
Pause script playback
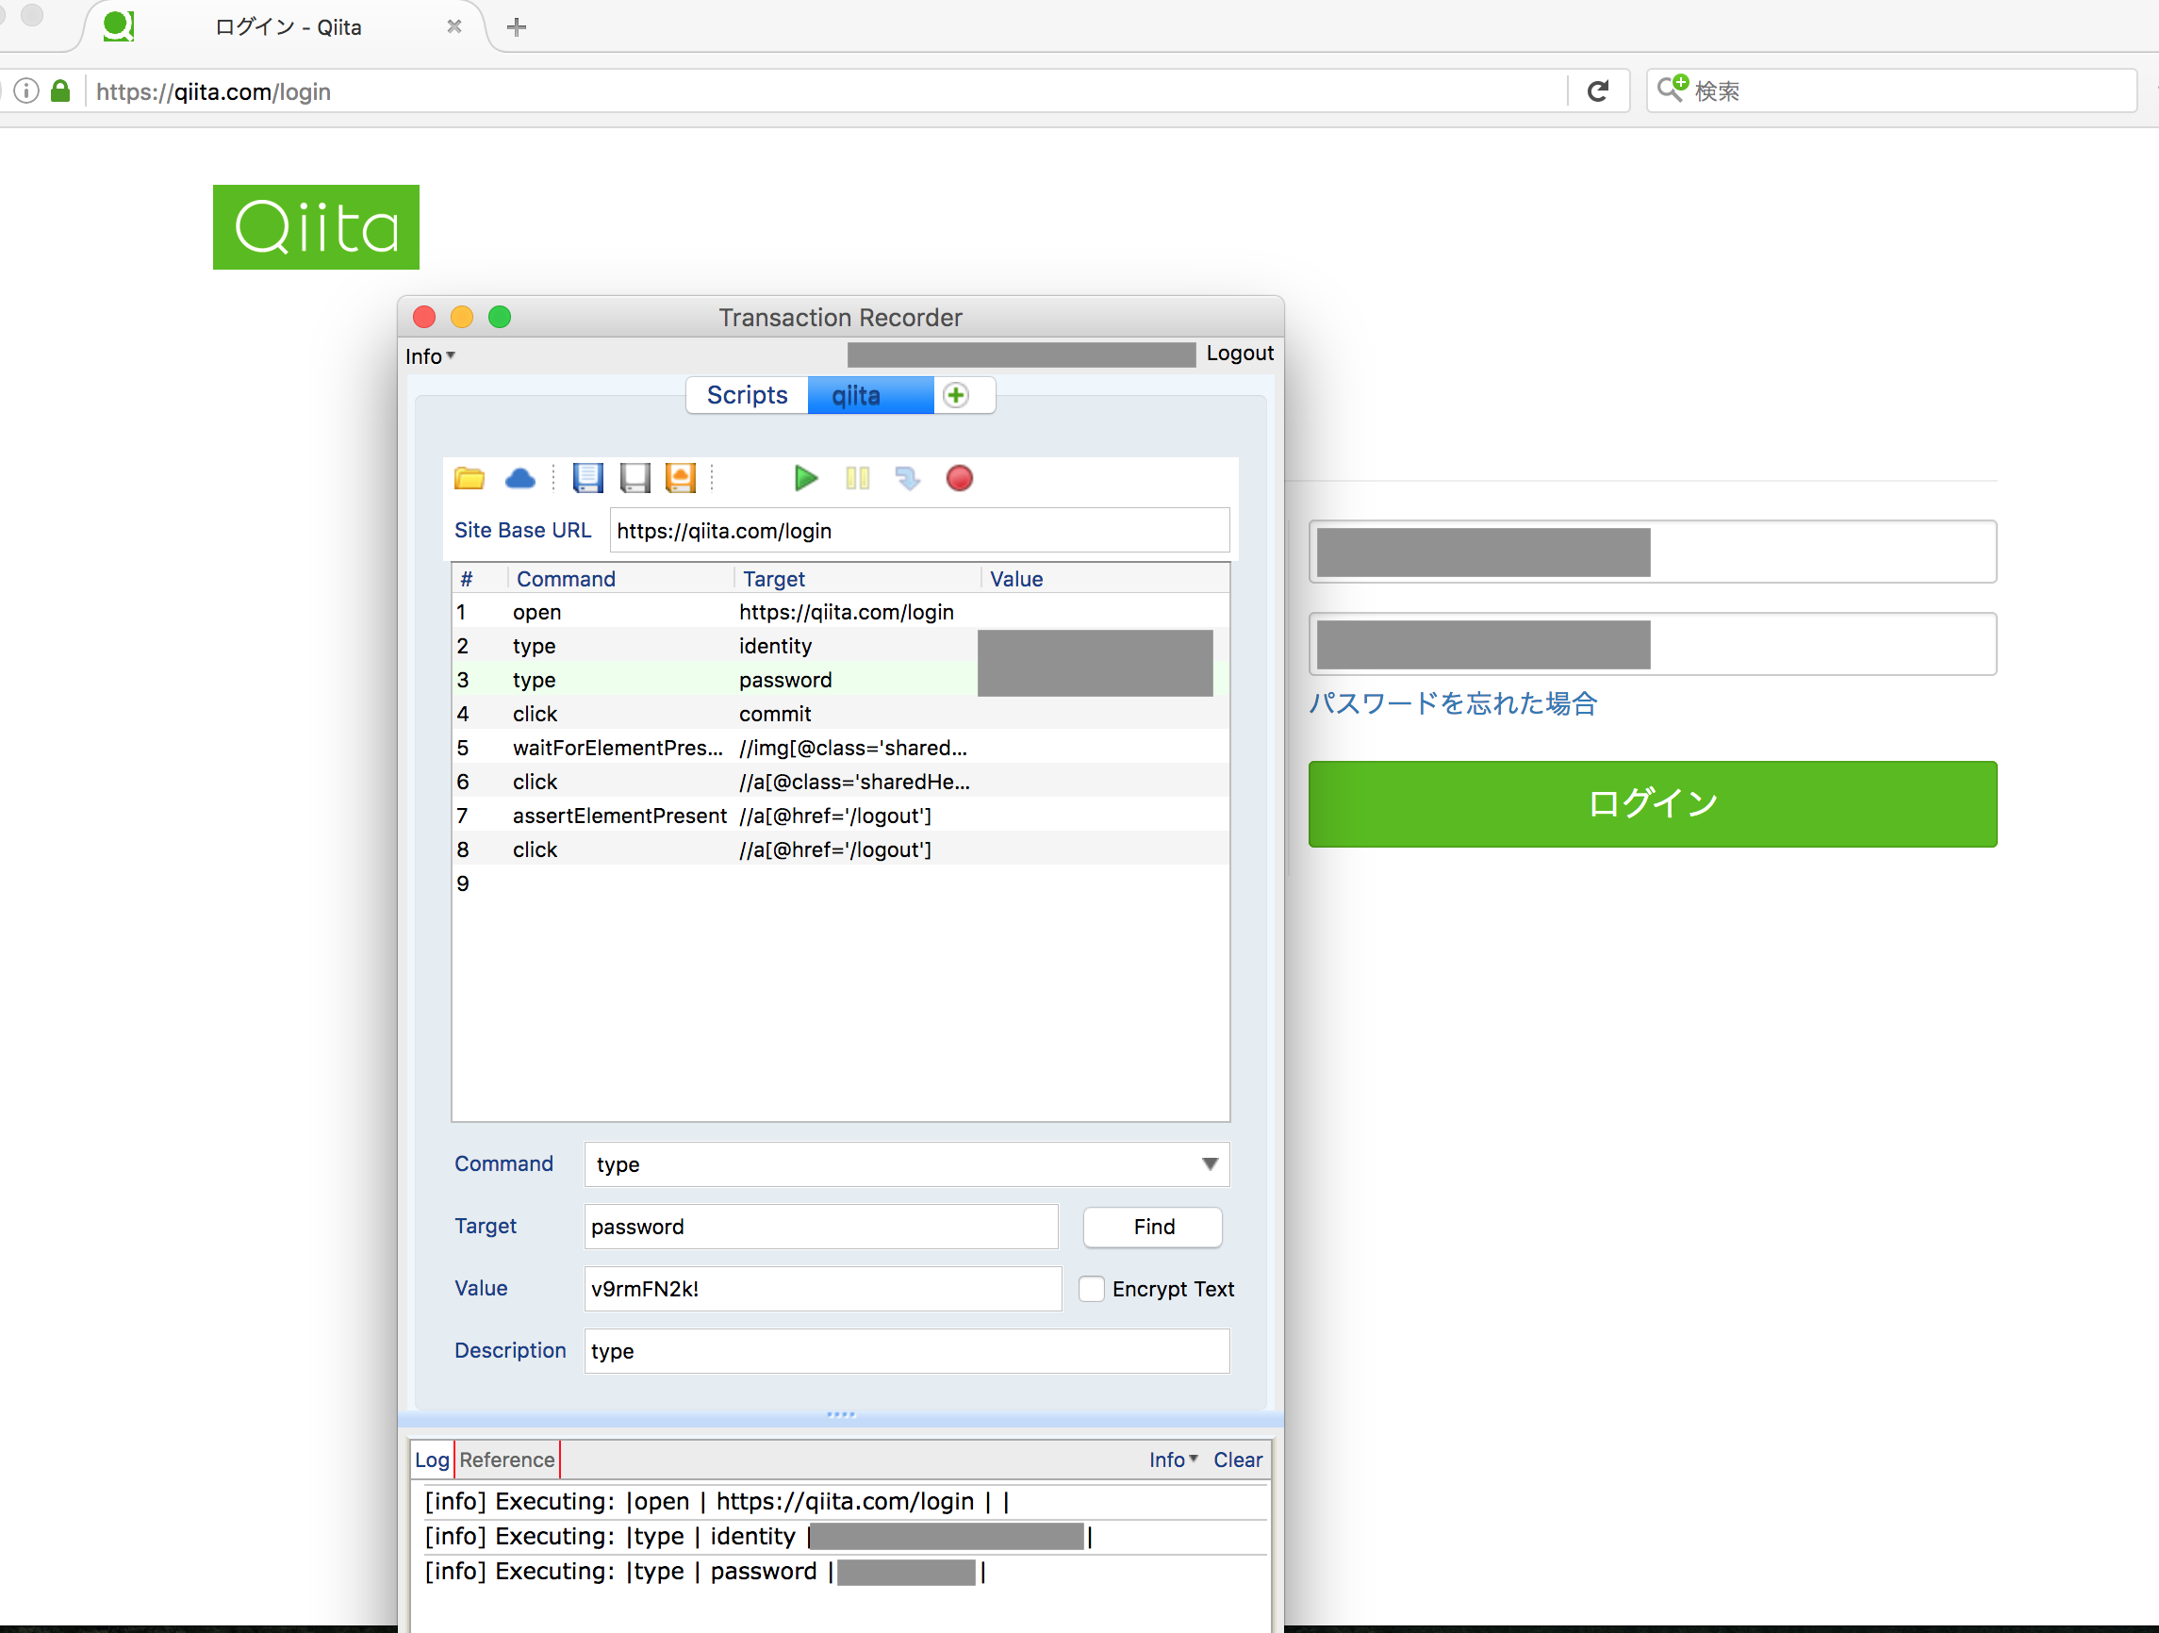(x=858, y=478)
